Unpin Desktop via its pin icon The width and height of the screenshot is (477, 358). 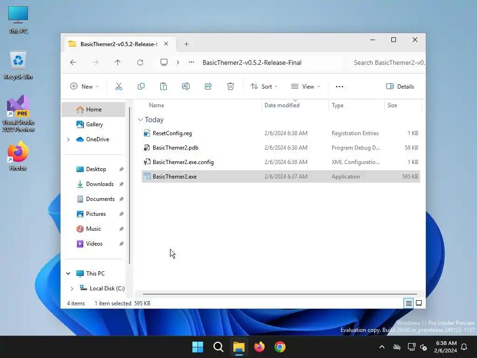[x=122, y=169]
